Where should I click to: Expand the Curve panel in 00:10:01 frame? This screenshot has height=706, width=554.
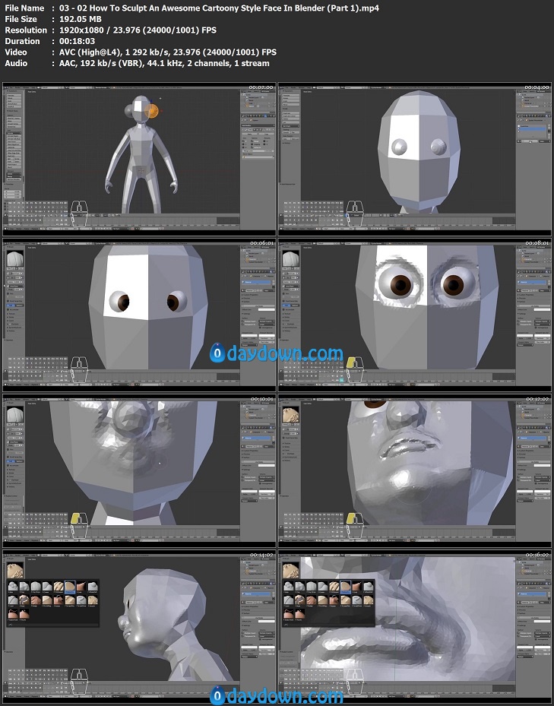[x=11, y=476]
